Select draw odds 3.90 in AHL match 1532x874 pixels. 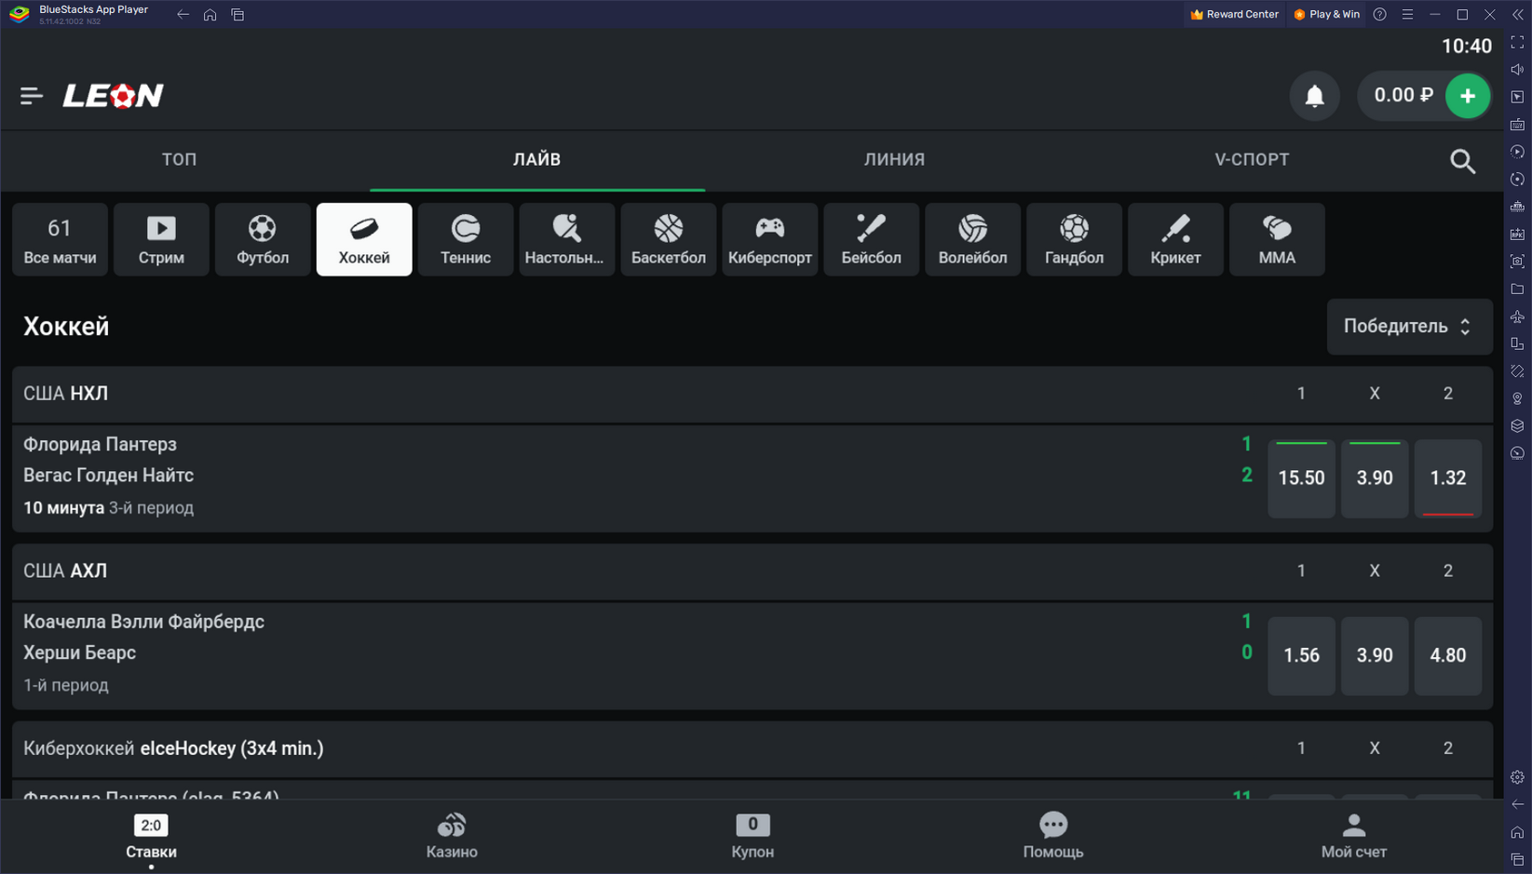[x=1375, y=655]
